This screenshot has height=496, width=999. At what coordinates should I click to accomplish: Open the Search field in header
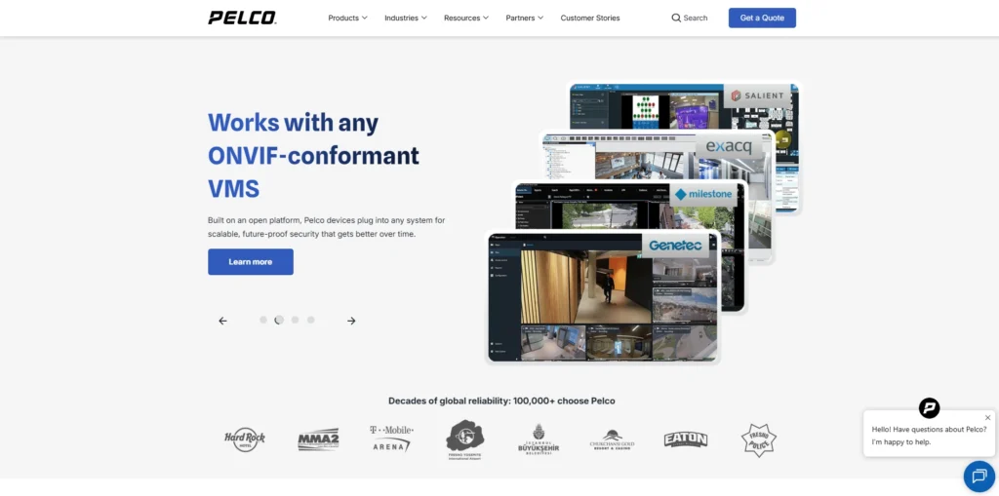pos(690,18)
